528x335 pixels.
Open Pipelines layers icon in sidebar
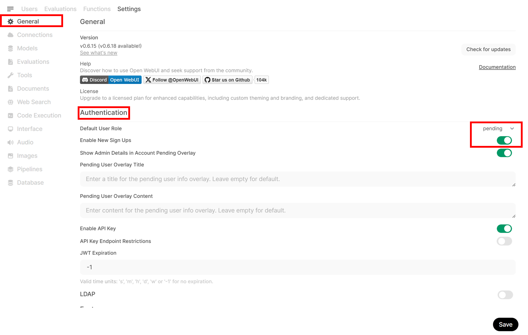point(10,169)
